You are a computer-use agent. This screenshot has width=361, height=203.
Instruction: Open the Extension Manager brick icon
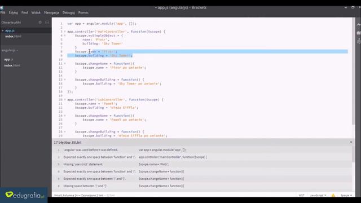tap(359, 33)
